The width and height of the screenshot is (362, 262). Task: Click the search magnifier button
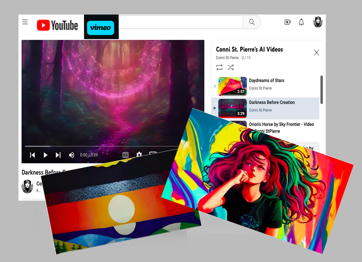(x=252, y=22)
